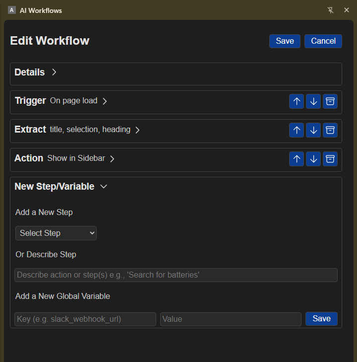Viewport: 357px width, 362px height.
Task: Move the Trigger step down
Action: click(313, 101)
